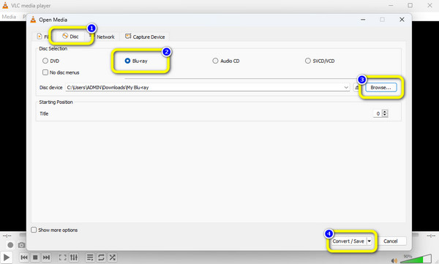Close the Open Media dialog

(x=402, y=19)
